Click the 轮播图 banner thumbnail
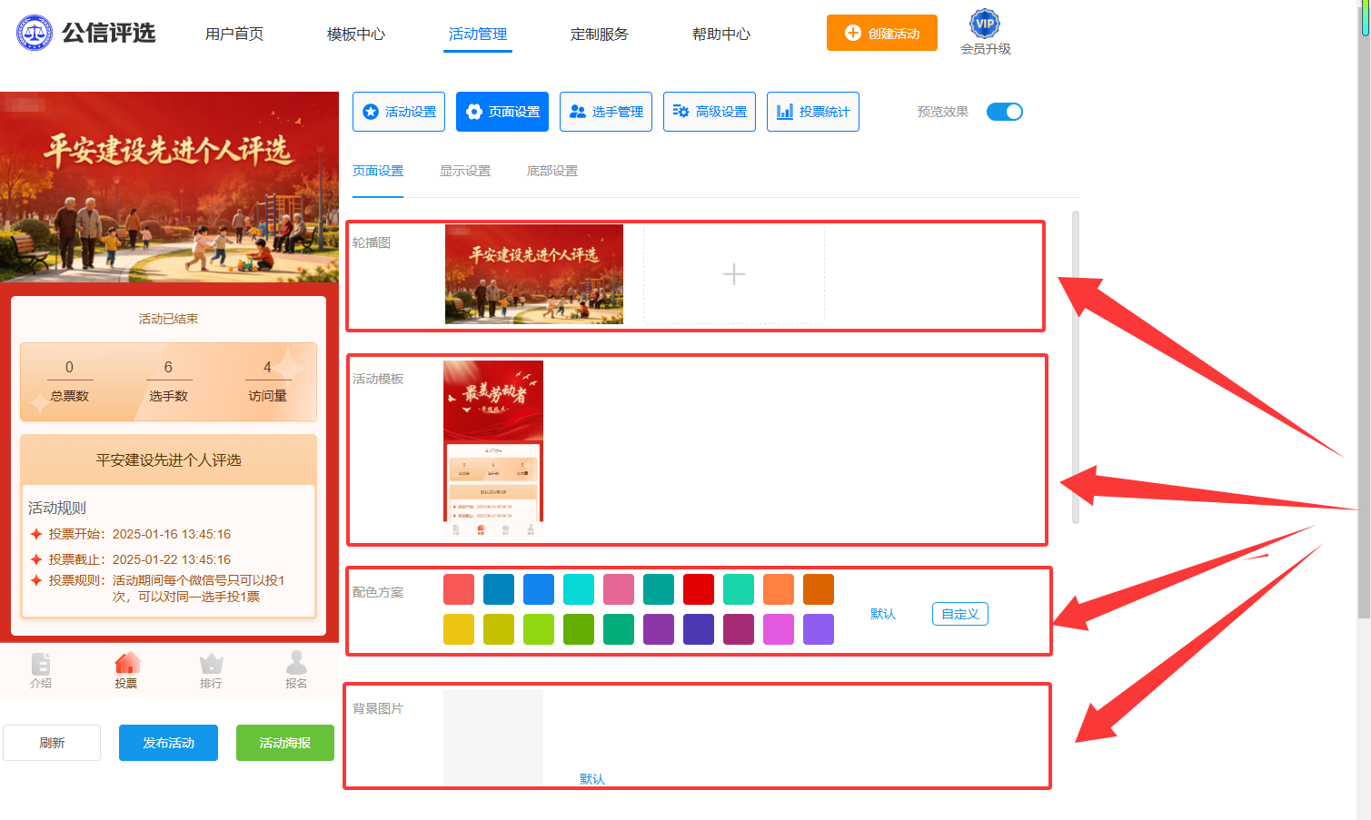This screenshot has height=820, width=1371. tap(534, 274)
